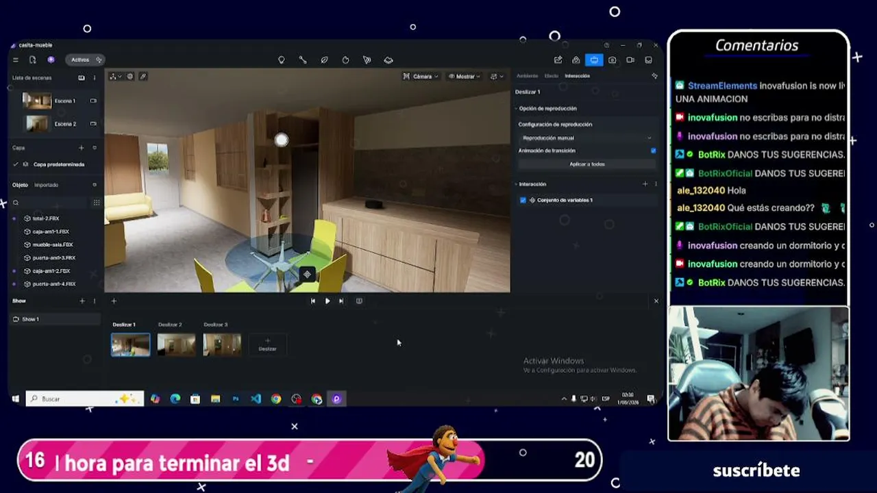Open the Activos assets button
This screenshot has height=493, width=877.
point(84,60)
